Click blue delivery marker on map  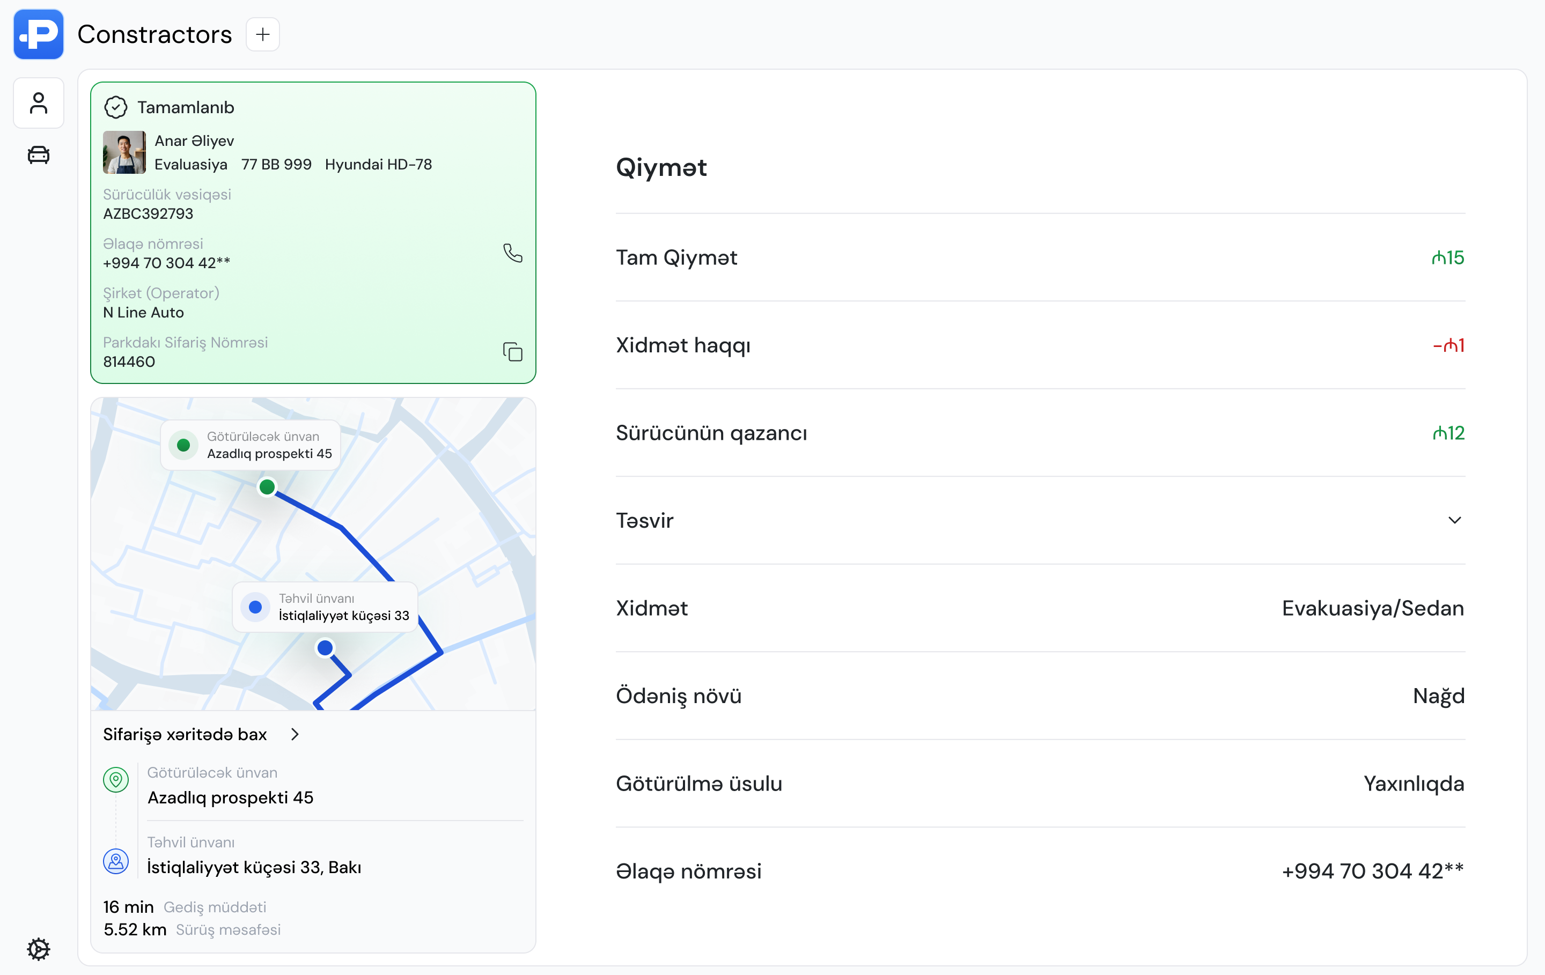click(x=325, y=647)
